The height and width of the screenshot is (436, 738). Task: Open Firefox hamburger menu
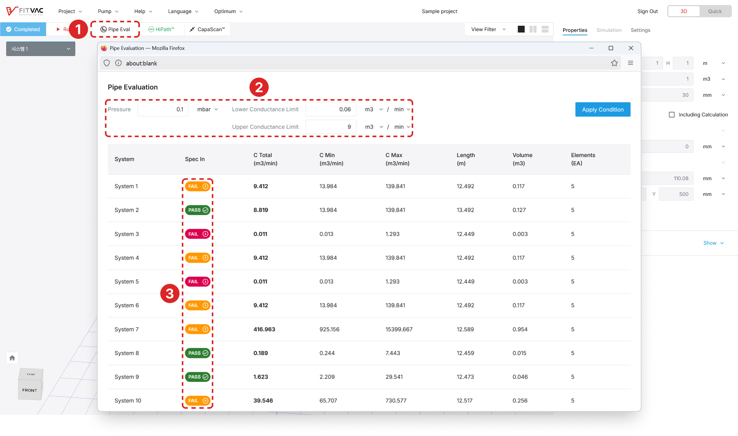(x=630, y=63)
